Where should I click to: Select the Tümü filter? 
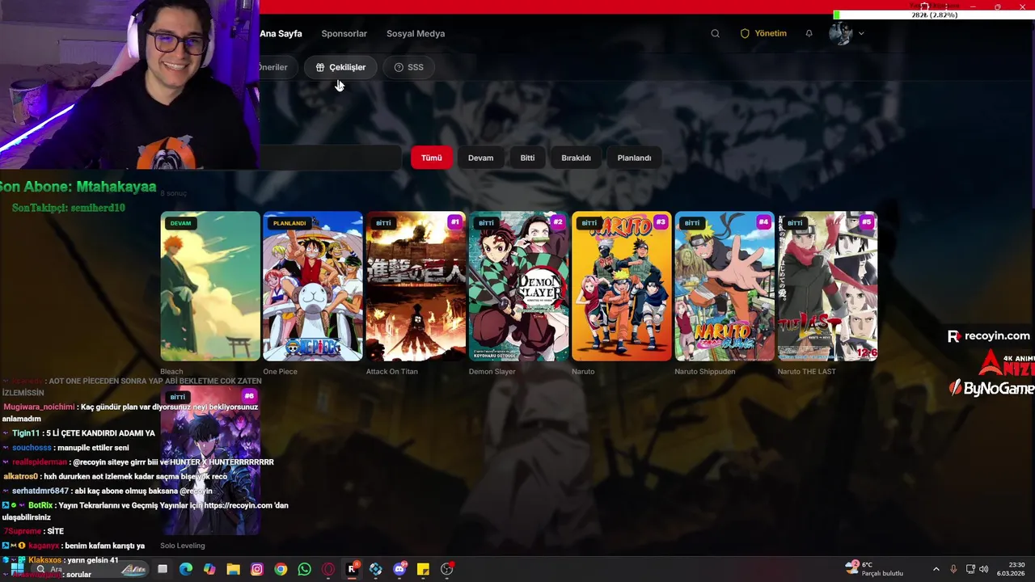[x=432, y=158]
